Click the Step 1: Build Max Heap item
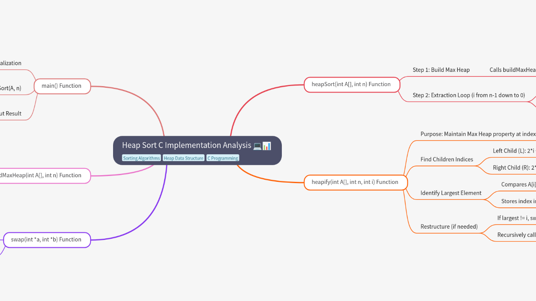536x301 pixels. [441, 70]
